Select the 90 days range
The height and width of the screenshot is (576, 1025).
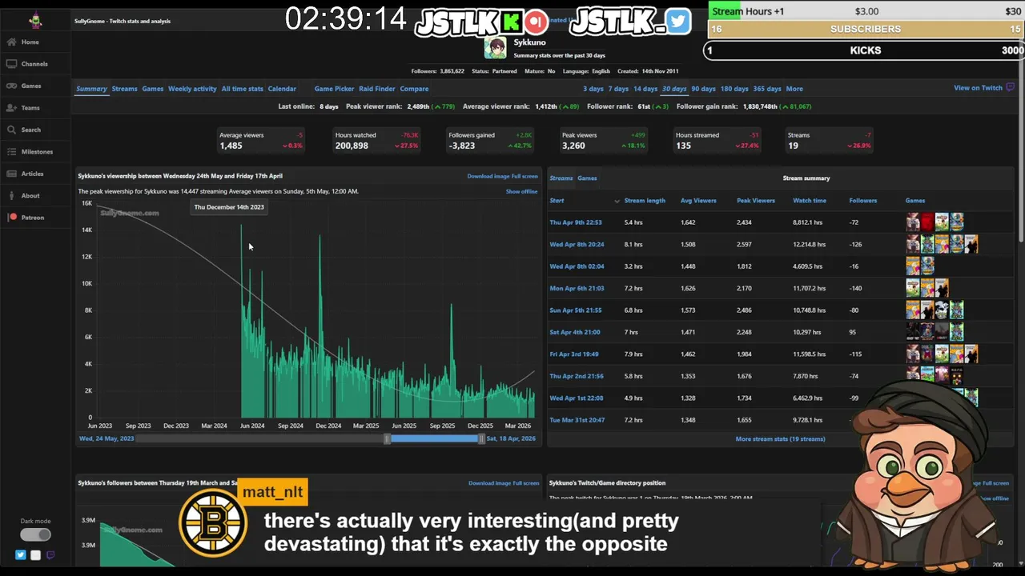pos(703,89)
